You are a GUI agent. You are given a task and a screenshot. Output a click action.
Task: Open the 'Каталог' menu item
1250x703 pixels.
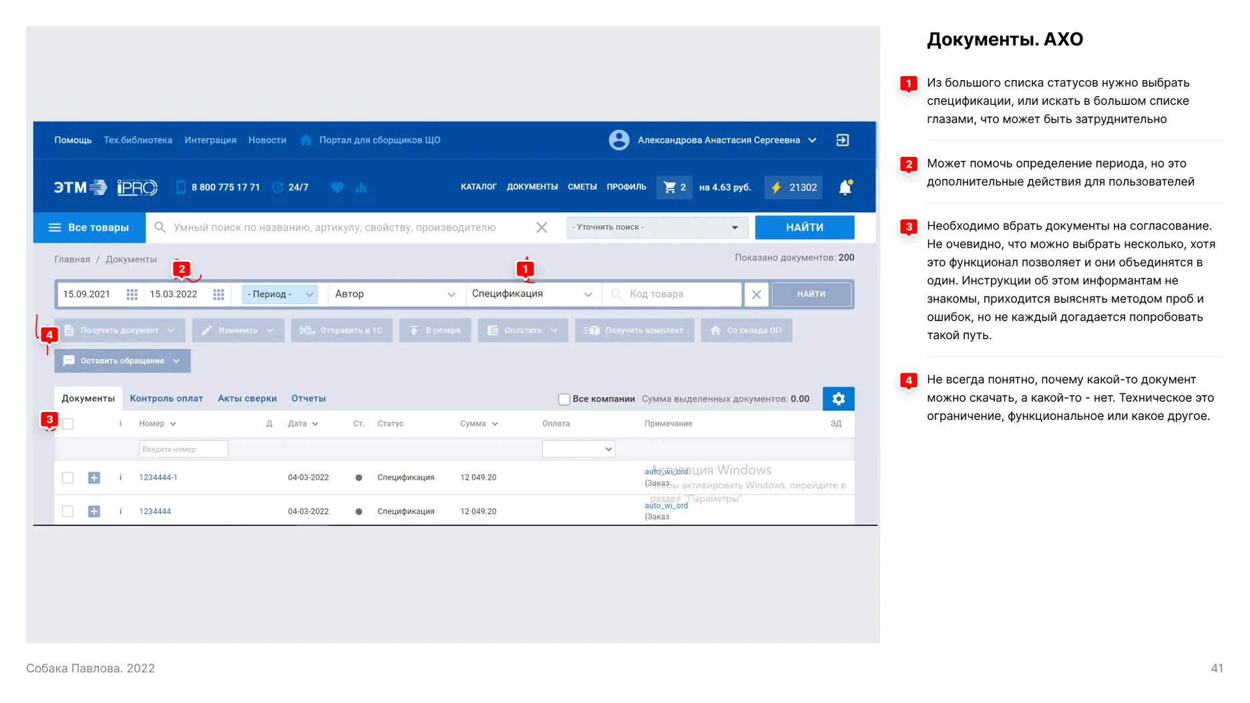coord(478,187)
